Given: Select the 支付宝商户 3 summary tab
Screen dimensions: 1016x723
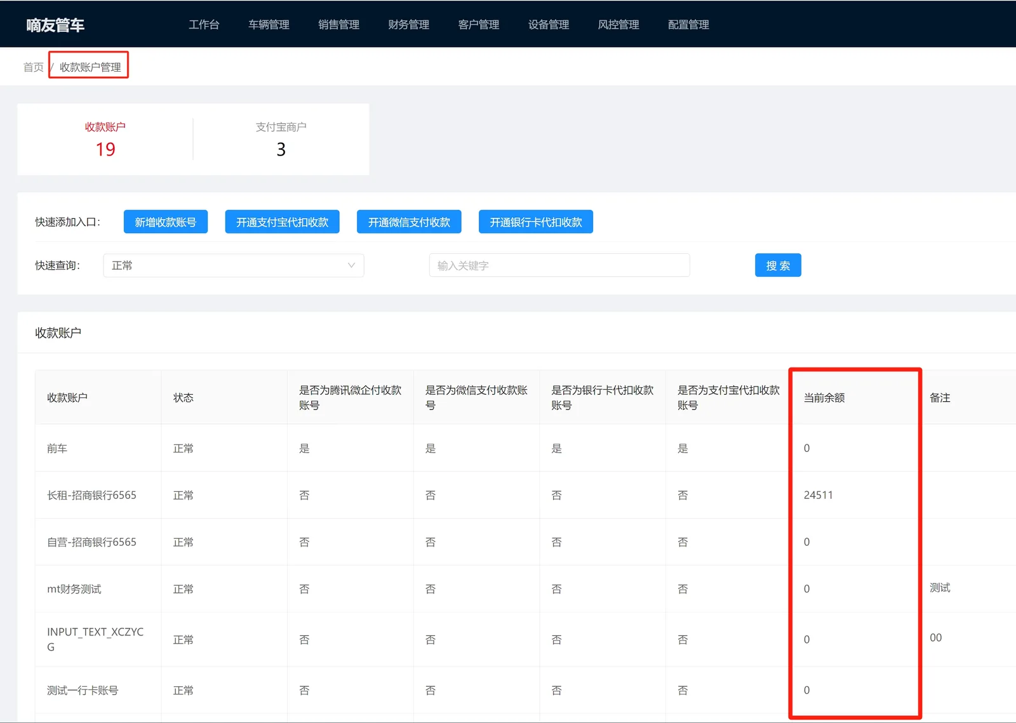Looking at the screenshot, I should coord(281,140).
